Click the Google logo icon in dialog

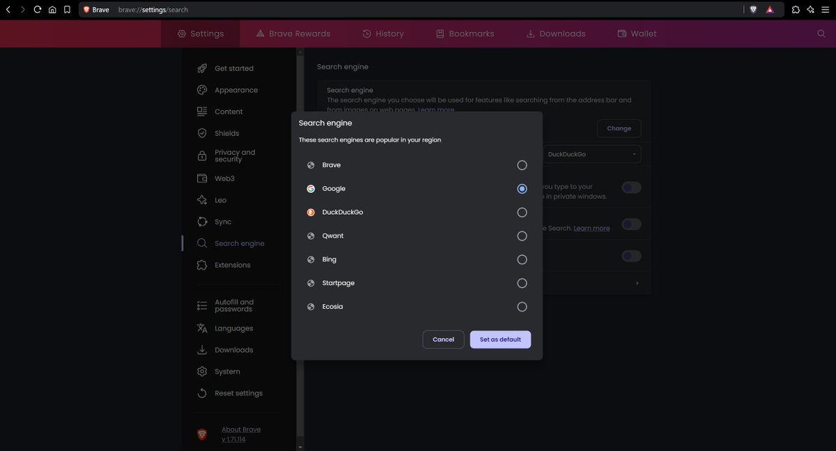pos(311,189)
